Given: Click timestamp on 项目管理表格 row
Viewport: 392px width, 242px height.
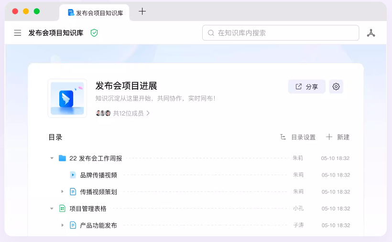Looking at the screenshot, I should pos(336,209).
